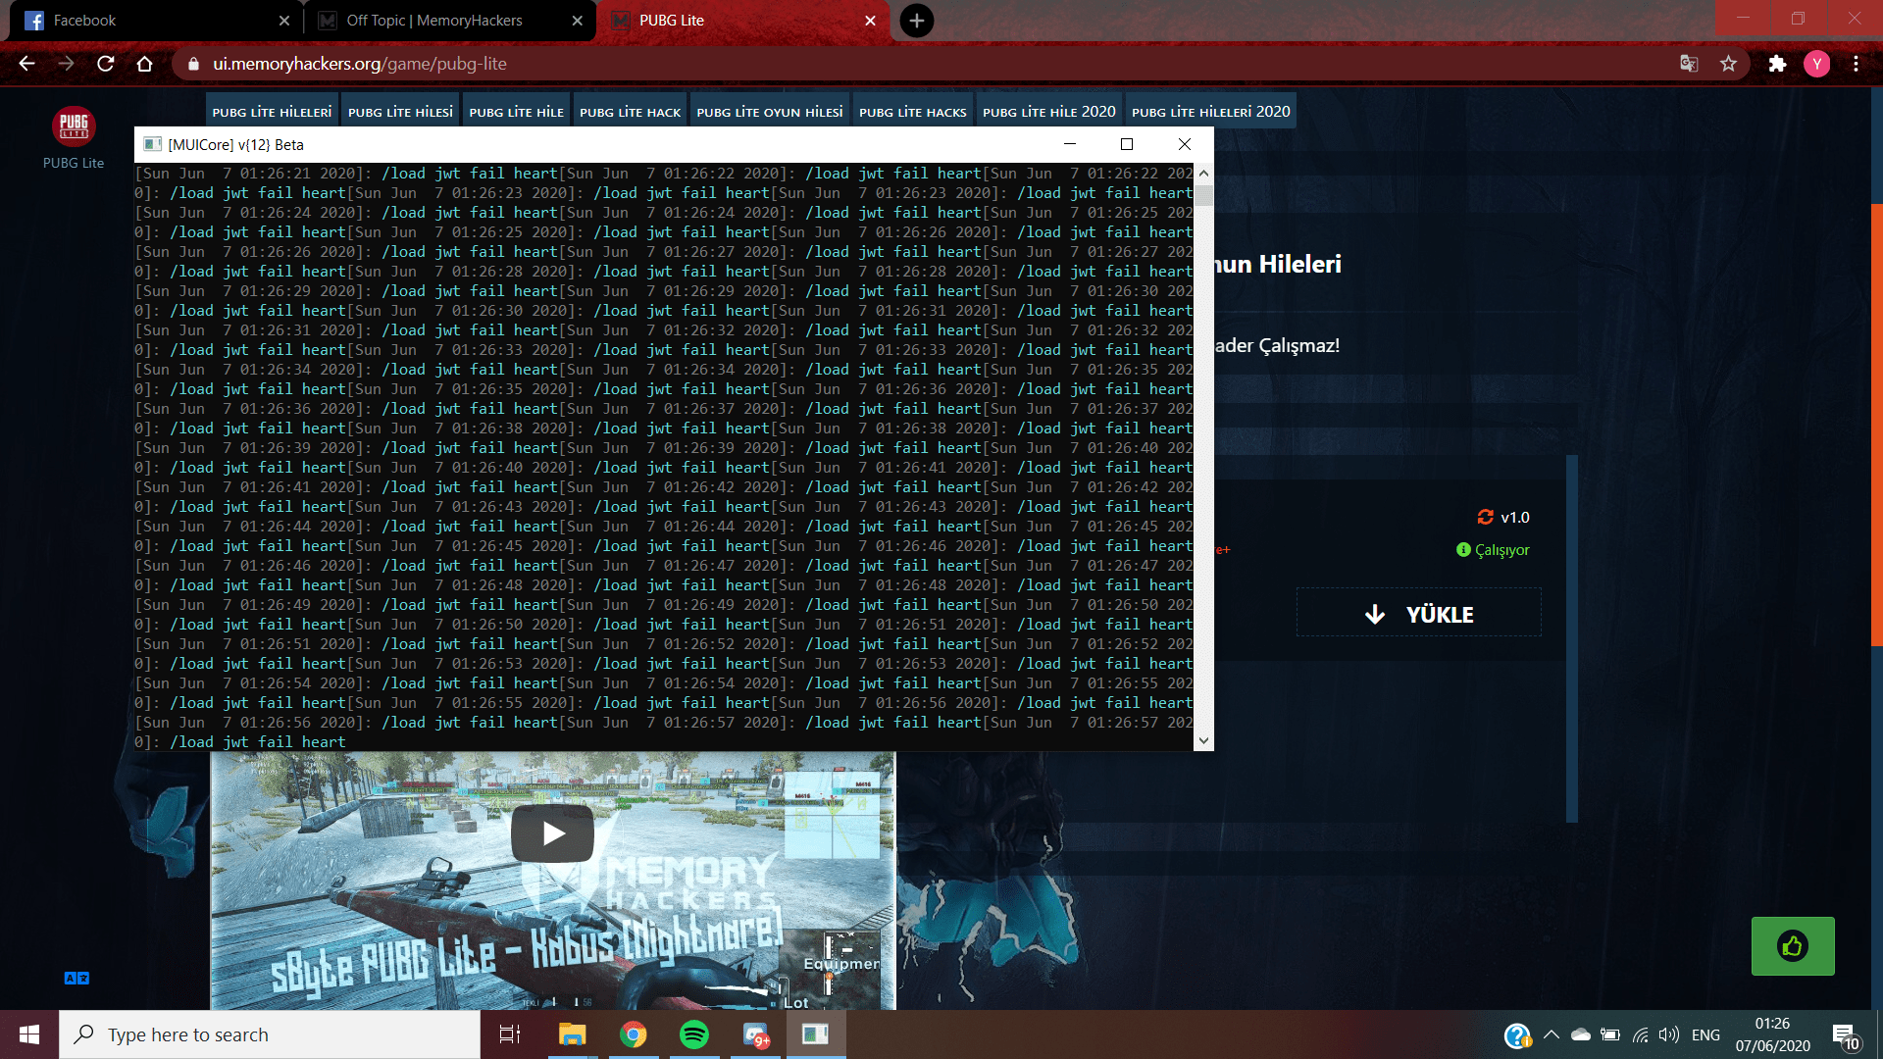Open the Chrome extensions puzzle icon
The width and height of the screenshot is (1883, 1059).
pos(1777,64)
